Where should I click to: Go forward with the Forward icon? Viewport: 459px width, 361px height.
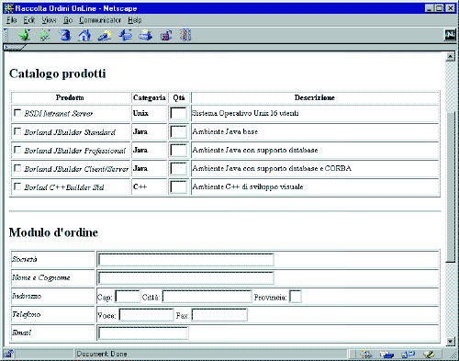44,35
